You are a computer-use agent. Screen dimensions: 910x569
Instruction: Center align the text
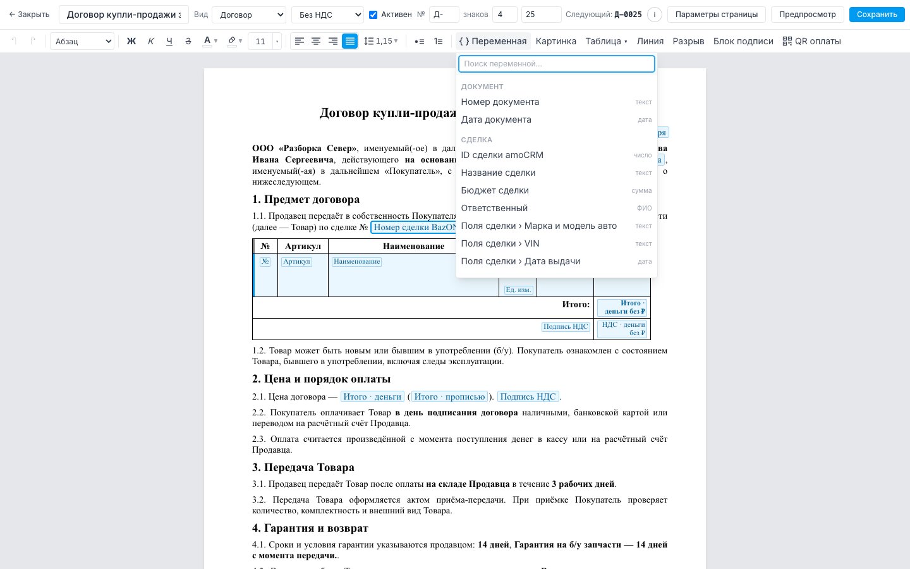coord(316,41)
